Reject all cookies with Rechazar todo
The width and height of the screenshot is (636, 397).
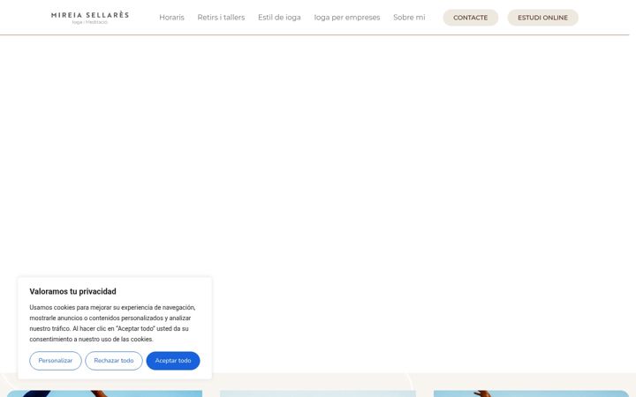pos(114,361)
